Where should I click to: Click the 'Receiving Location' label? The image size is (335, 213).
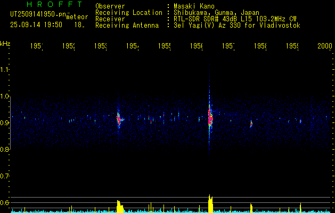[129, 13]
